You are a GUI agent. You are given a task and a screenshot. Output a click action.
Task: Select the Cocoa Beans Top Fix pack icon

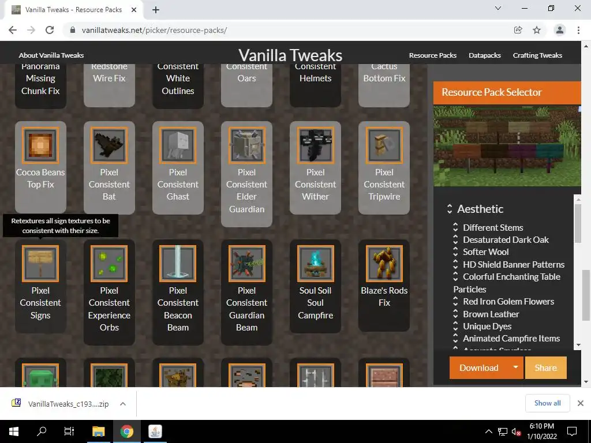point(40,145)
